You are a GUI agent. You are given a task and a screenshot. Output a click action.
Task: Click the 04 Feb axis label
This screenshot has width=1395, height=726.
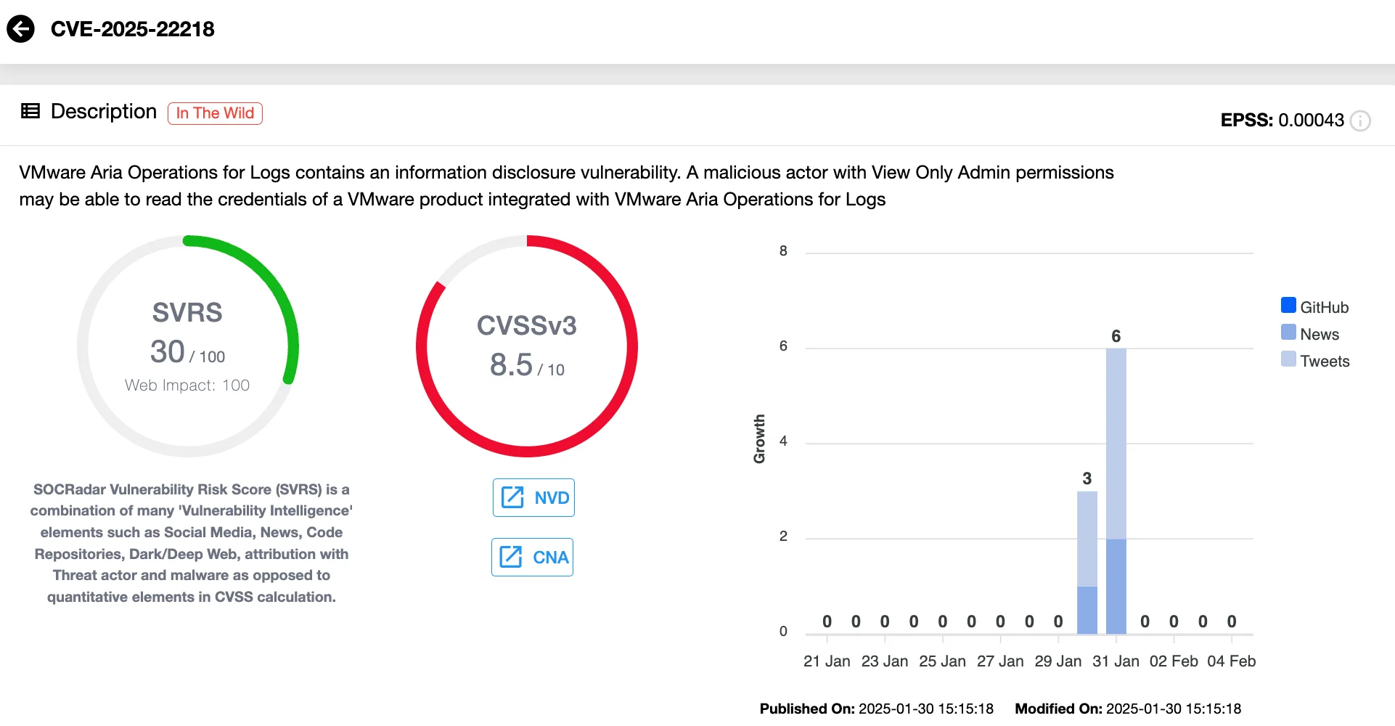tap(1232, 661)
